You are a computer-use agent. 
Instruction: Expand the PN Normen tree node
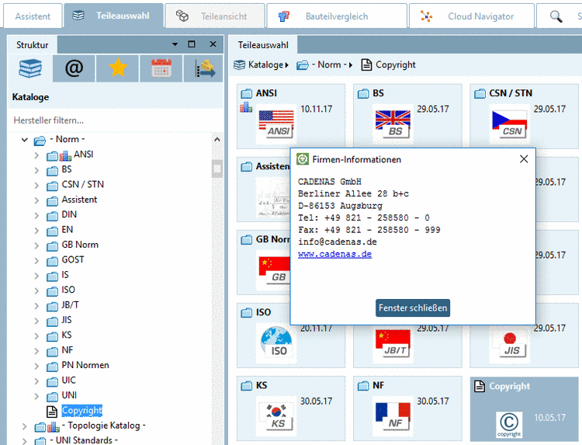pyautogui.click(x=36, y=366)
